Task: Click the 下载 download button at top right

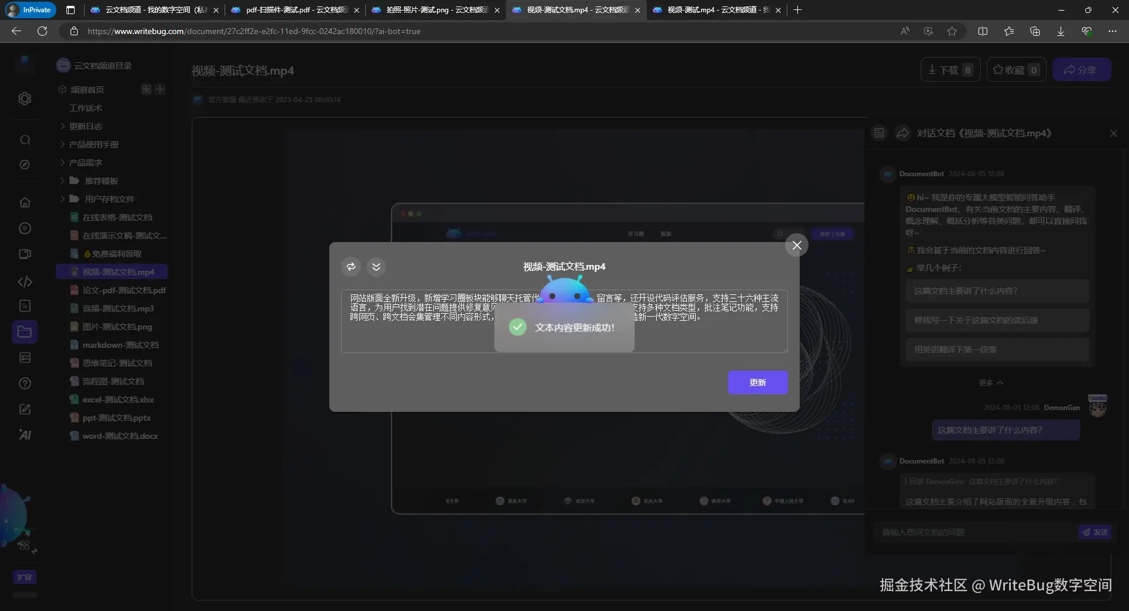Action: click(949, 69)
